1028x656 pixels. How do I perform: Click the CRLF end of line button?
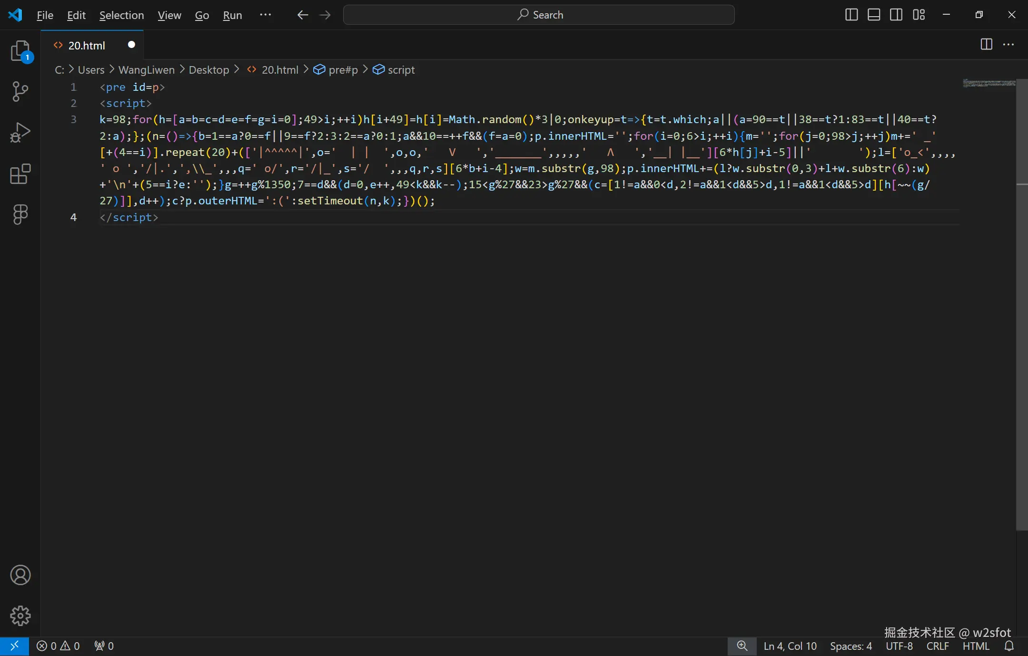[x=938, y=646]
